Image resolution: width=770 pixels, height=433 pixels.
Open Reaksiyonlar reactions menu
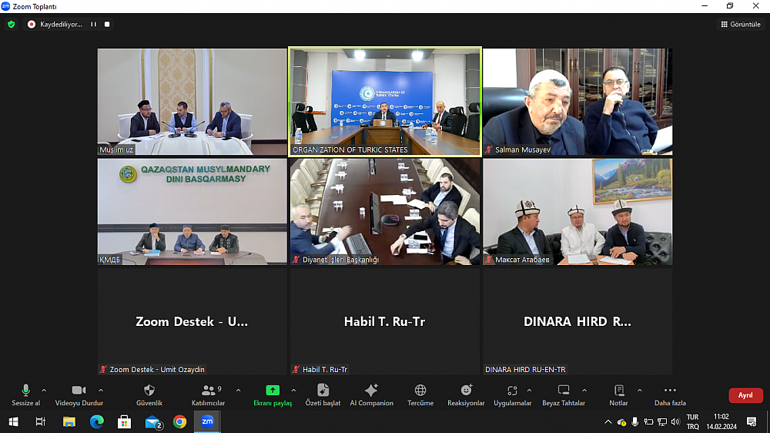tap(466, 395)
